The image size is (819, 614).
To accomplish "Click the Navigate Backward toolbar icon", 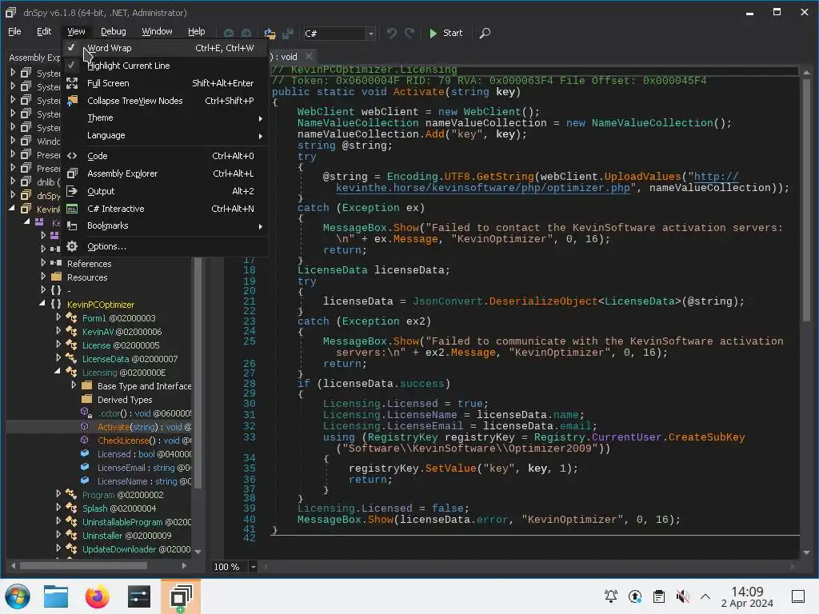I will click(x=229, y=34).
